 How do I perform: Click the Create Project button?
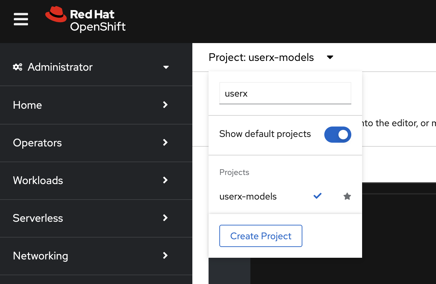261,236
